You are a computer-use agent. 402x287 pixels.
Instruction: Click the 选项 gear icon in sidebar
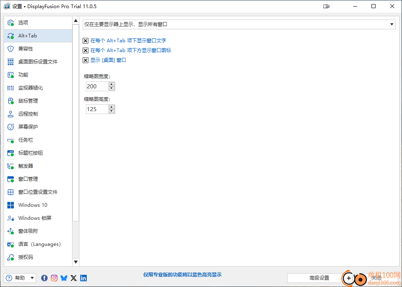(x=11, y=23)
